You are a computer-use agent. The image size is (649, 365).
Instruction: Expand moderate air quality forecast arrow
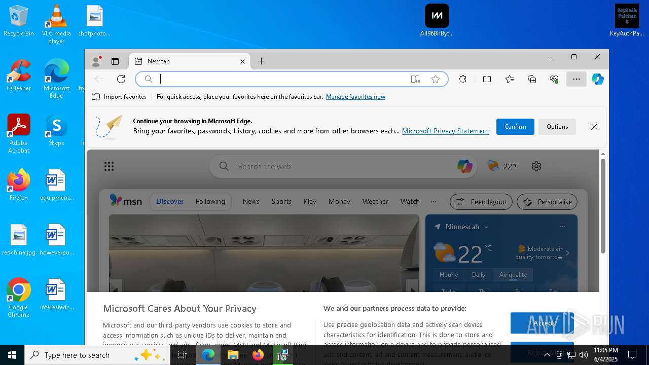(567, 253)
